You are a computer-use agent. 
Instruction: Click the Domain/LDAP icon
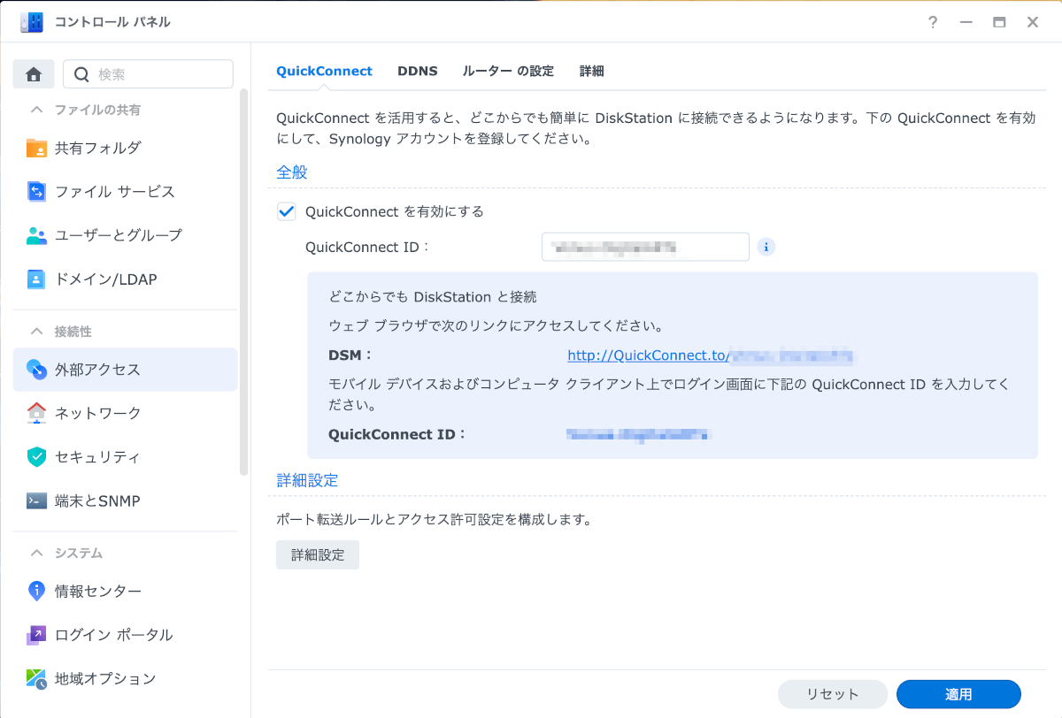pos(36,279)
